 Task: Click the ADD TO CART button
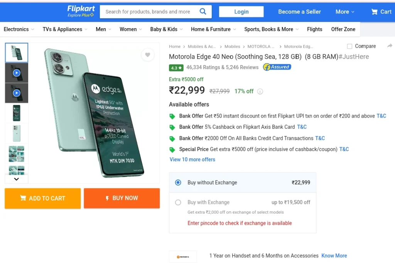(42, 198)
